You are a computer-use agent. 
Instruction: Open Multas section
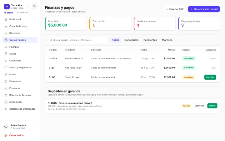point(20,74)
